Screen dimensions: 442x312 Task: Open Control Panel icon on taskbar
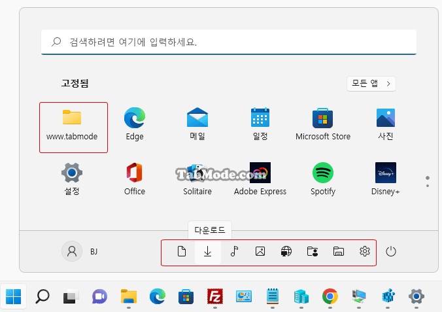[243, 296]
